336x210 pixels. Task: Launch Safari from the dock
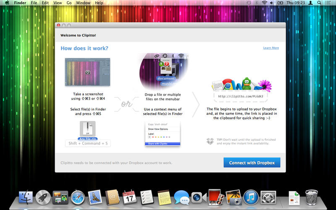[x=78, y=197]
